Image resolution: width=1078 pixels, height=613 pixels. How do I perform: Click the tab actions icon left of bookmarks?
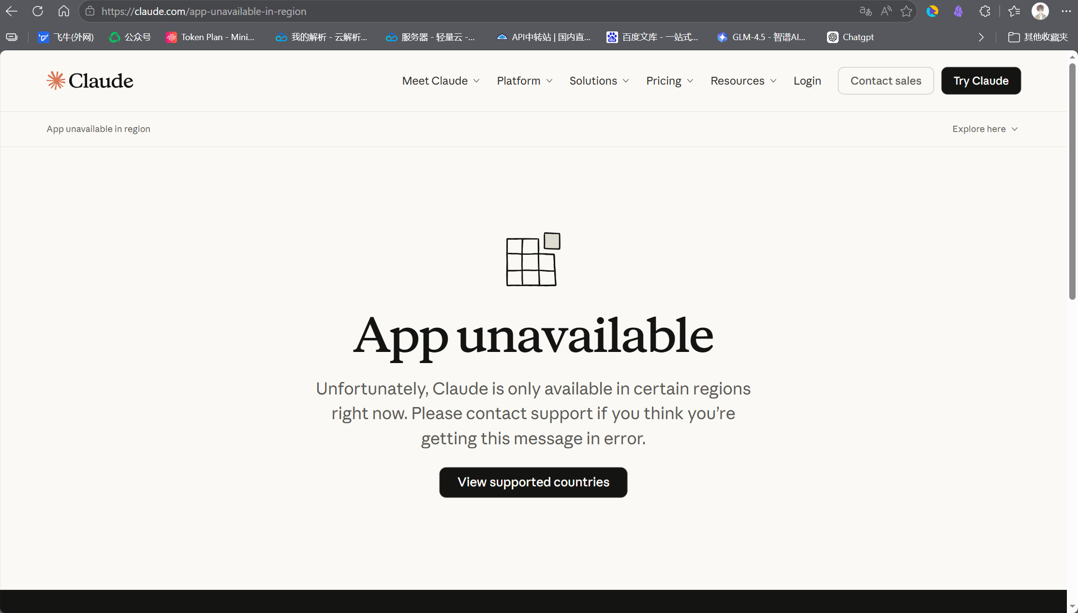(x=12, y=37)
